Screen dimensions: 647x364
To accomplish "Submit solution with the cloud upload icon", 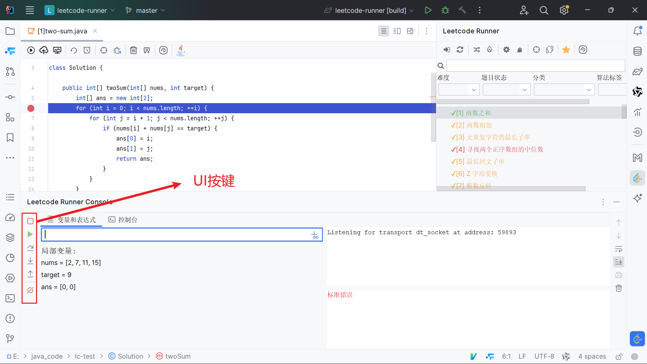I will point(44,50).
